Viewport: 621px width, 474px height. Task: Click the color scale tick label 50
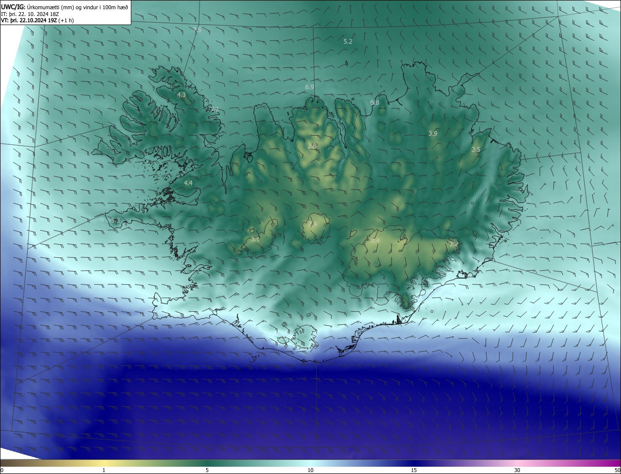click(617, 470)
